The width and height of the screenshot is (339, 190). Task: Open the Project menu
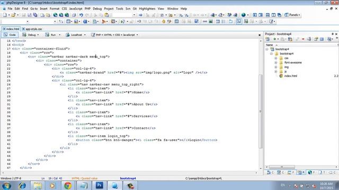point(109,8)
